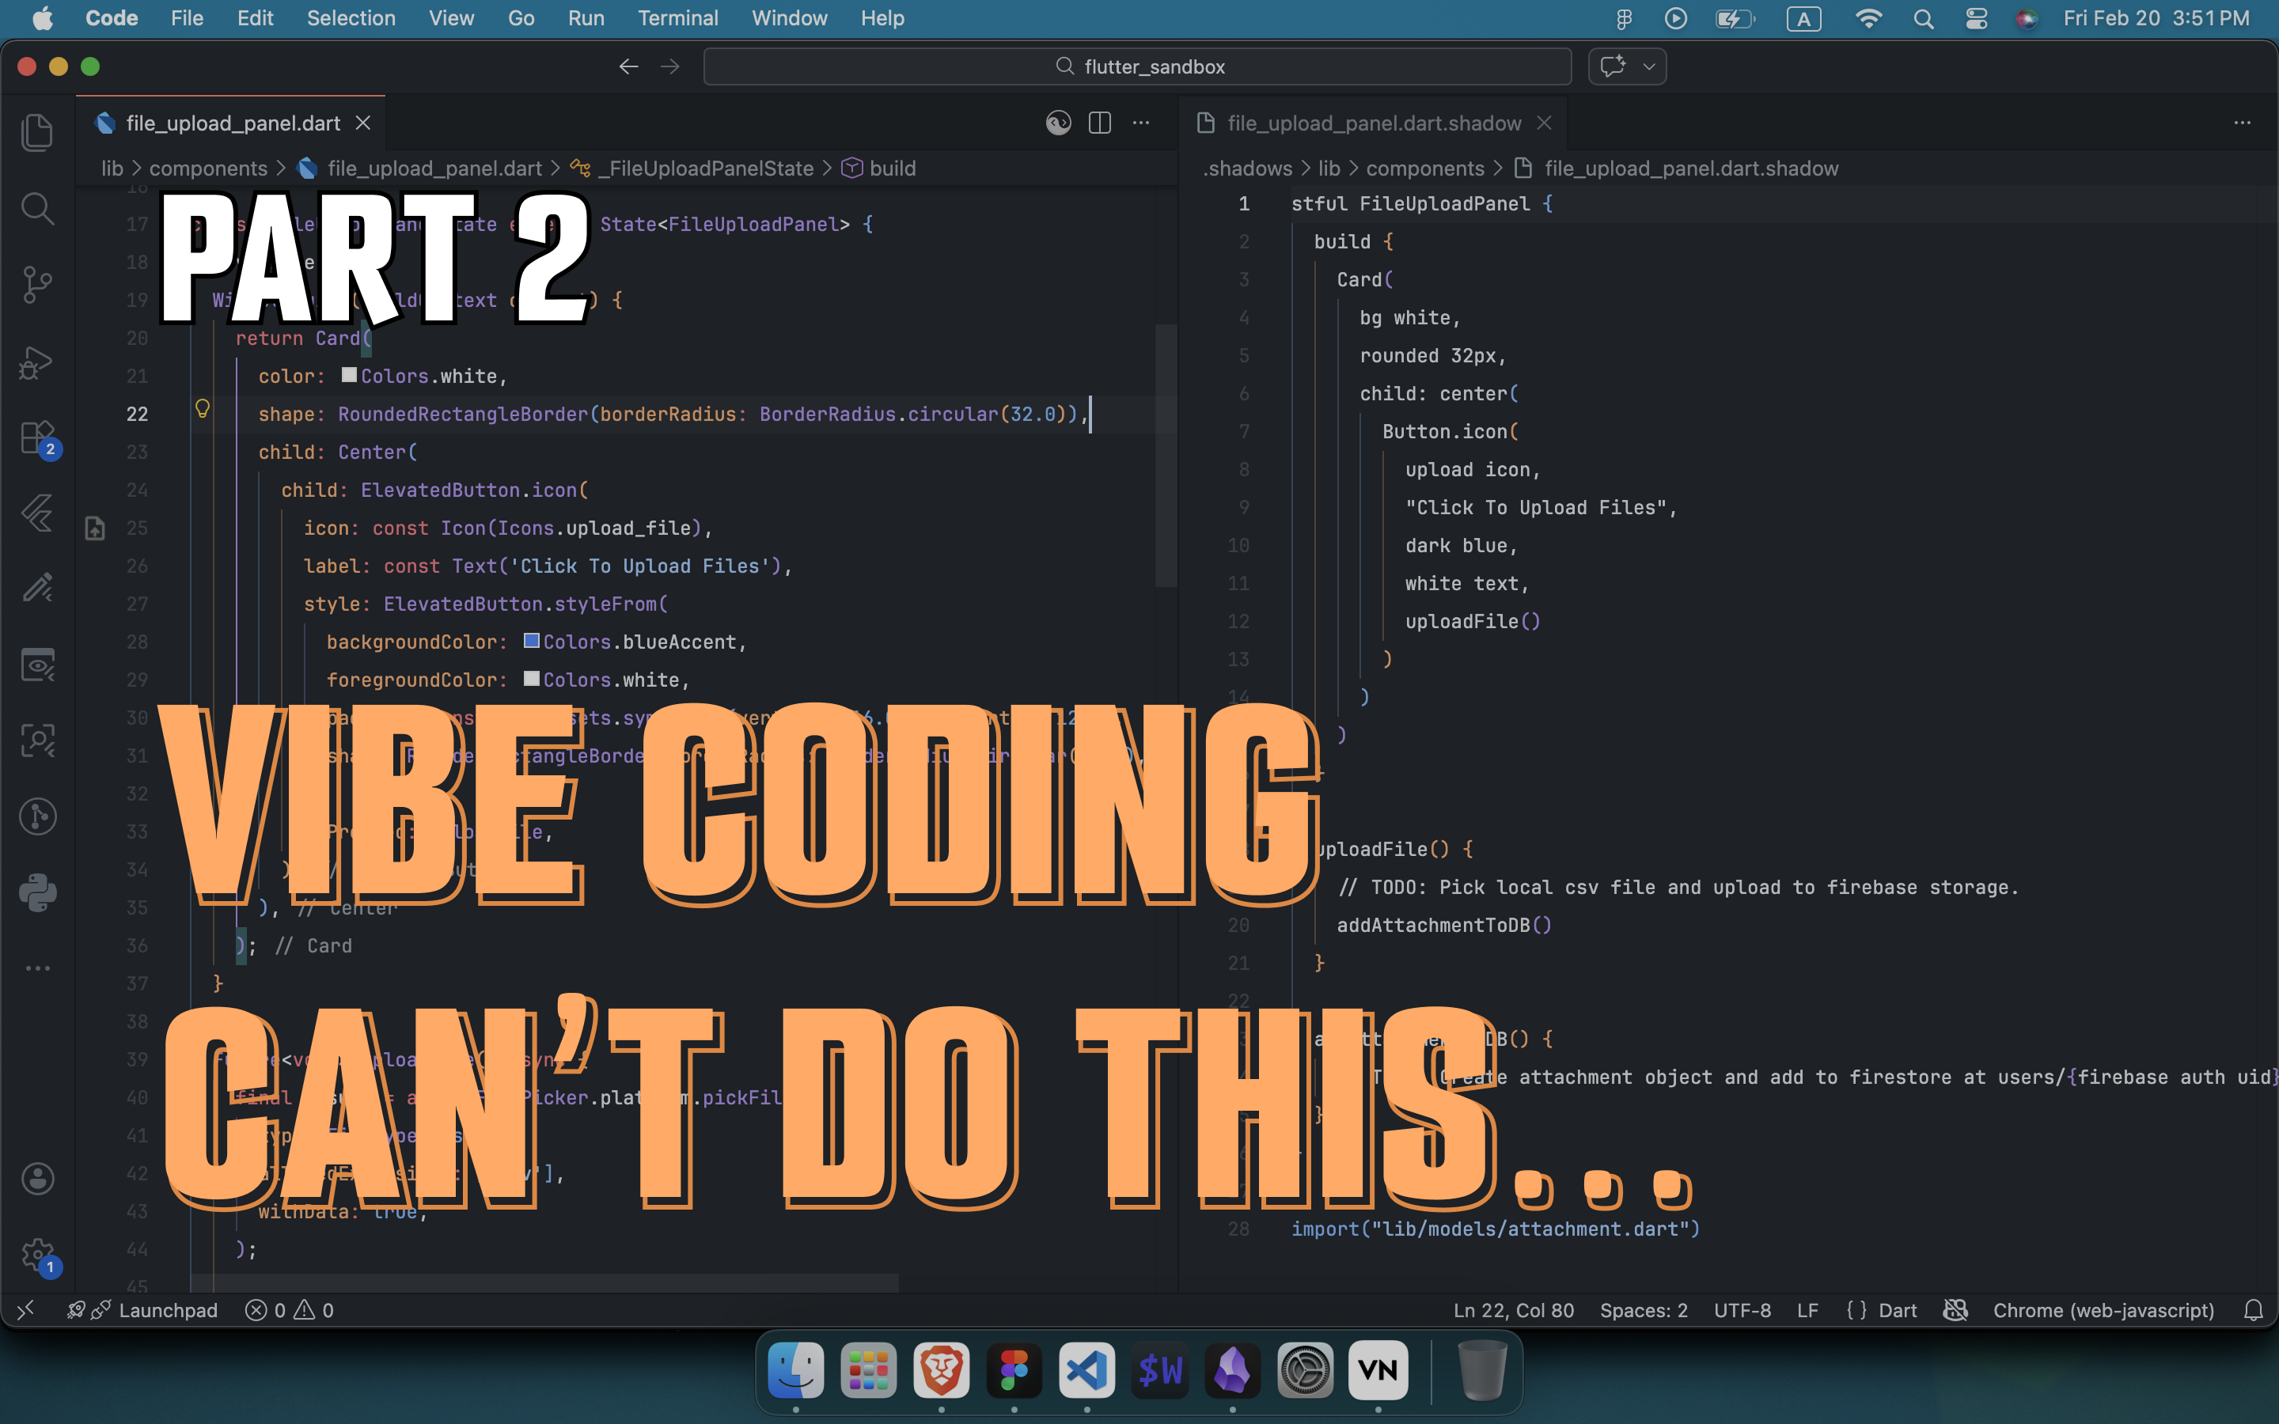Screen dimensions: 2279x1424
Task: Open the Extensions view with badge
Action: 36,438
